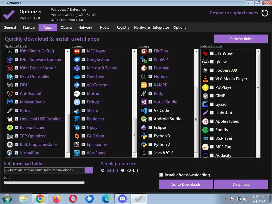Open the Options tab

coord(180,28)
